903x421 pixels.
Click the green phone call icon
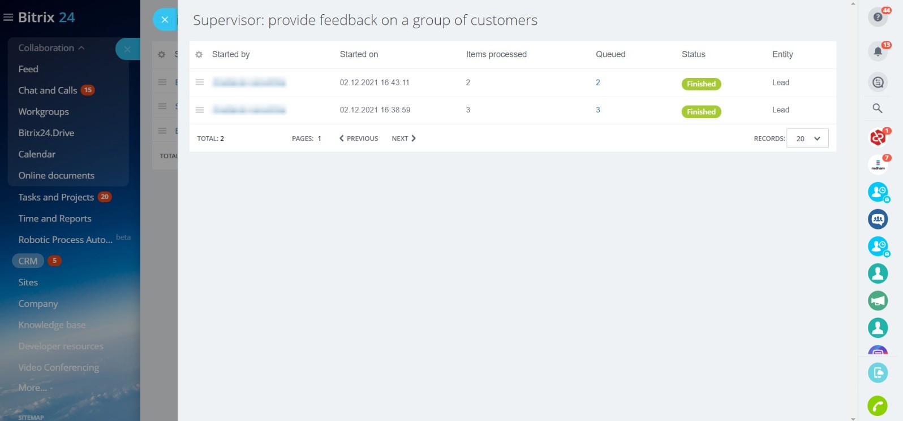tap(878, 406)
